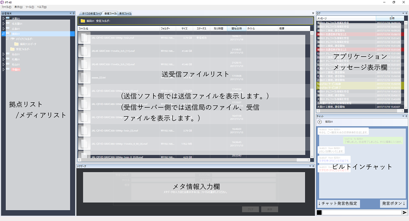409x221 pixels.
Task: Expand the 仙台01 tree node
Action: click(3, 54)
